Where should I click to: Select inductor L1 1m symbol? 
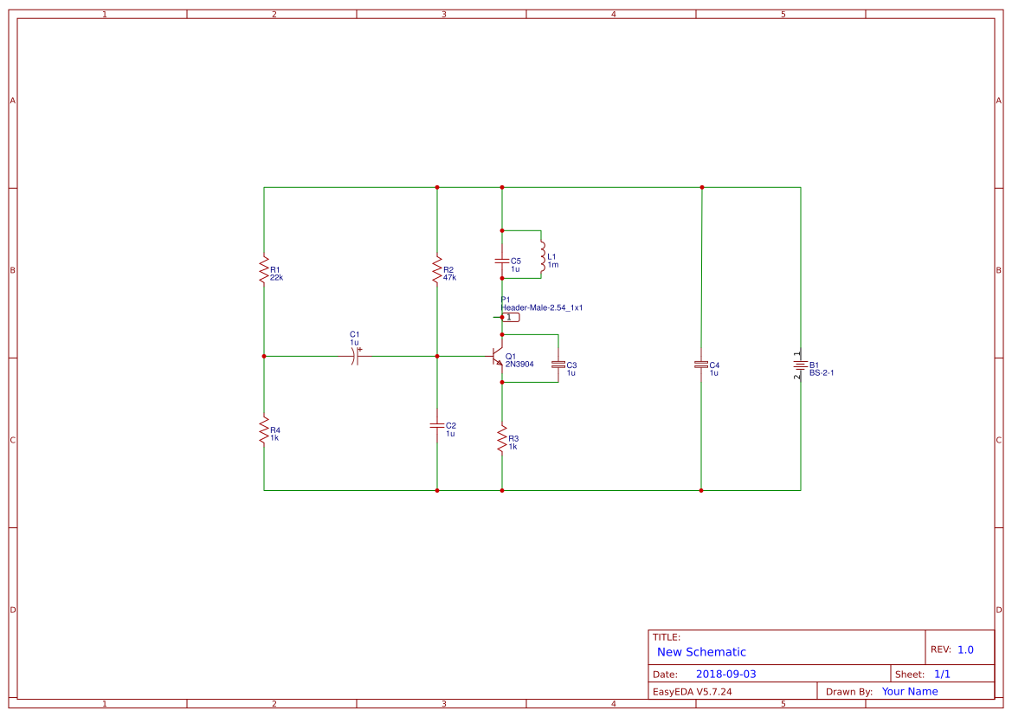pos(543,257)
